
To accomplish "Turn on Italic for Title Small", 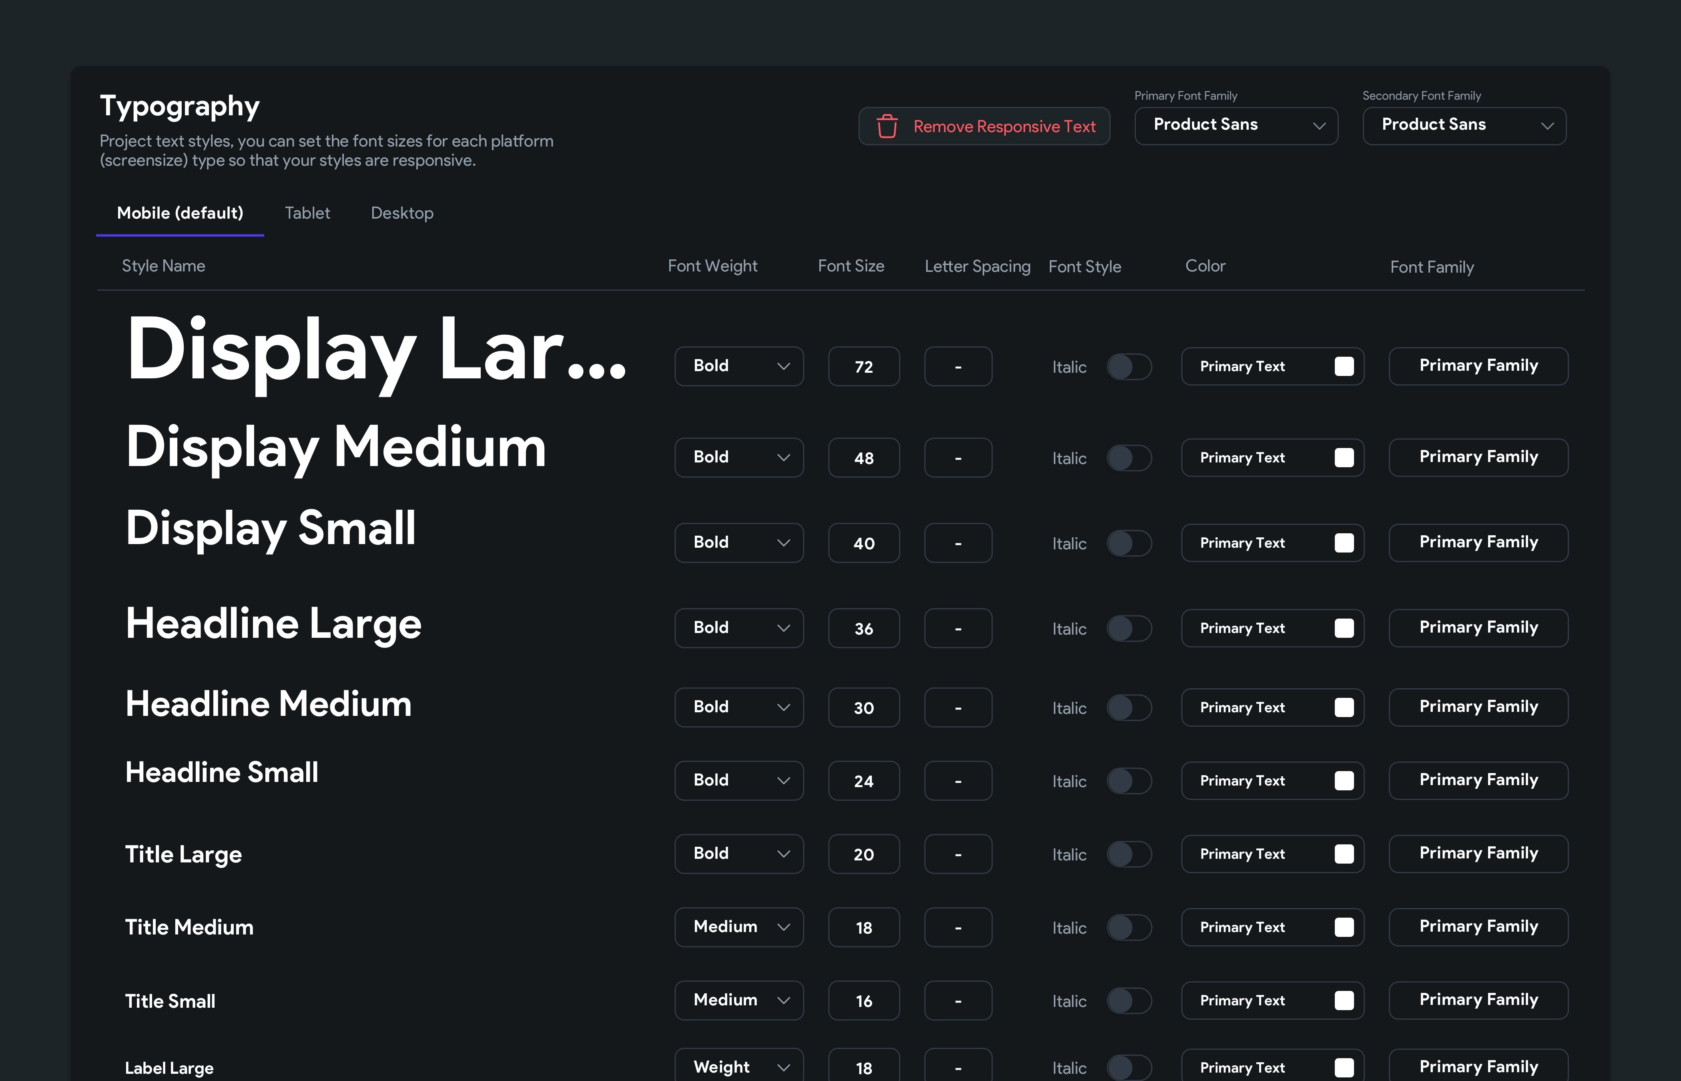I will click(x=1129, y=1000).
